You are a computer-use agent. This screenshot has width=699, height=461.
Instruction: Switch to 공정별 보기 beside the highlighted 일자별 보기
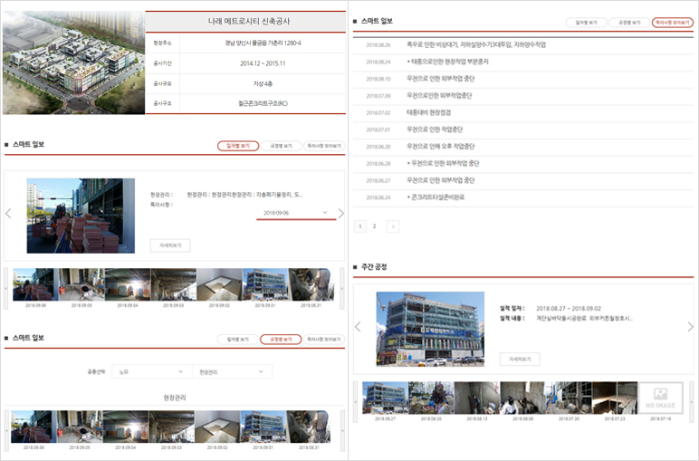pos(281,146)
